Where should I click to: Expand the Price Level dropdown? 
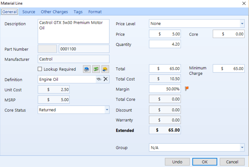[242, 24]
